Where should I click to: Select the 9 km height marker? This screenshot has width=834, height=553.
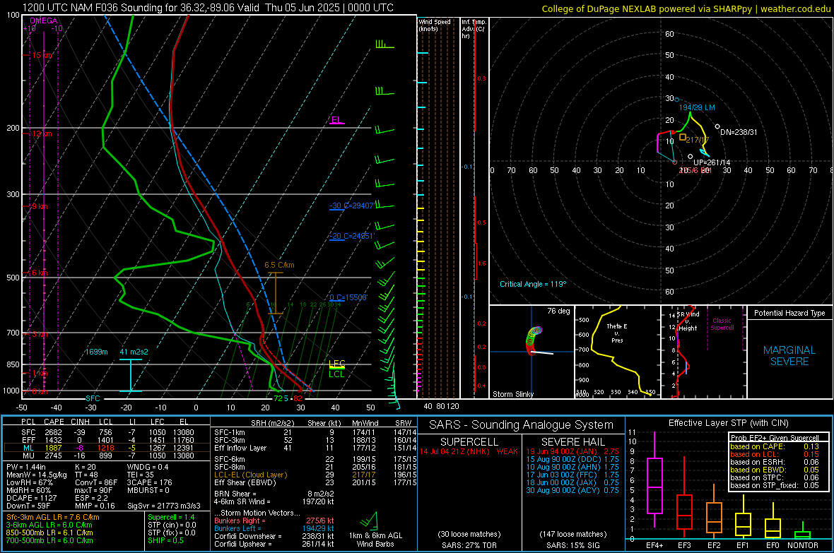(x=40, y=206)
